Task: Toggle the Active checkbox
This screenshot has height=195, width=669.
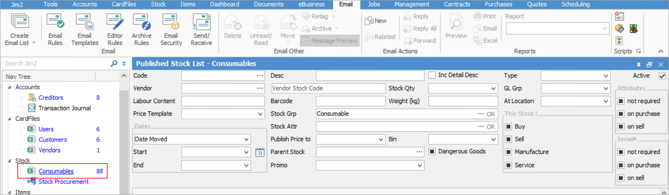Action: (662, 76)
